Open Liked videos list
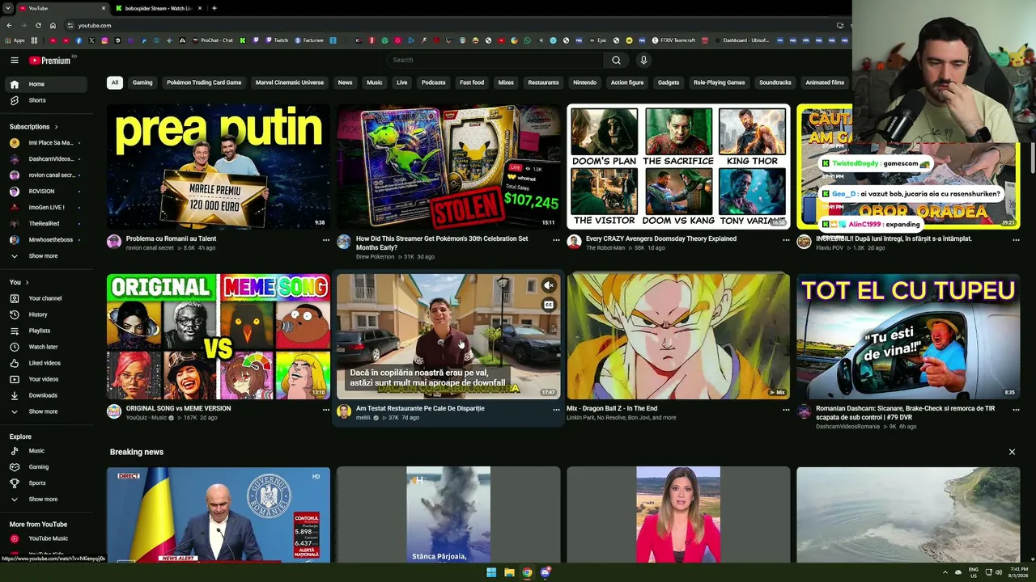 (x=45, y=363)
